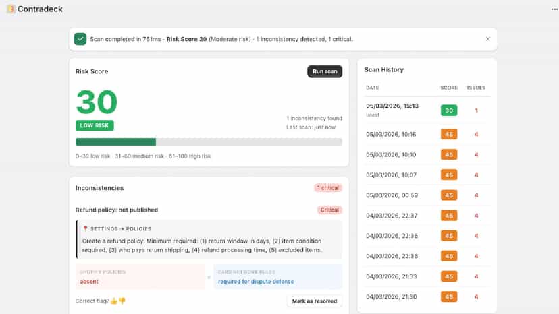The height and width of the screenshot is (314, 559).
Task: Dismiss the scan completed notification banner
Action: 487,39
